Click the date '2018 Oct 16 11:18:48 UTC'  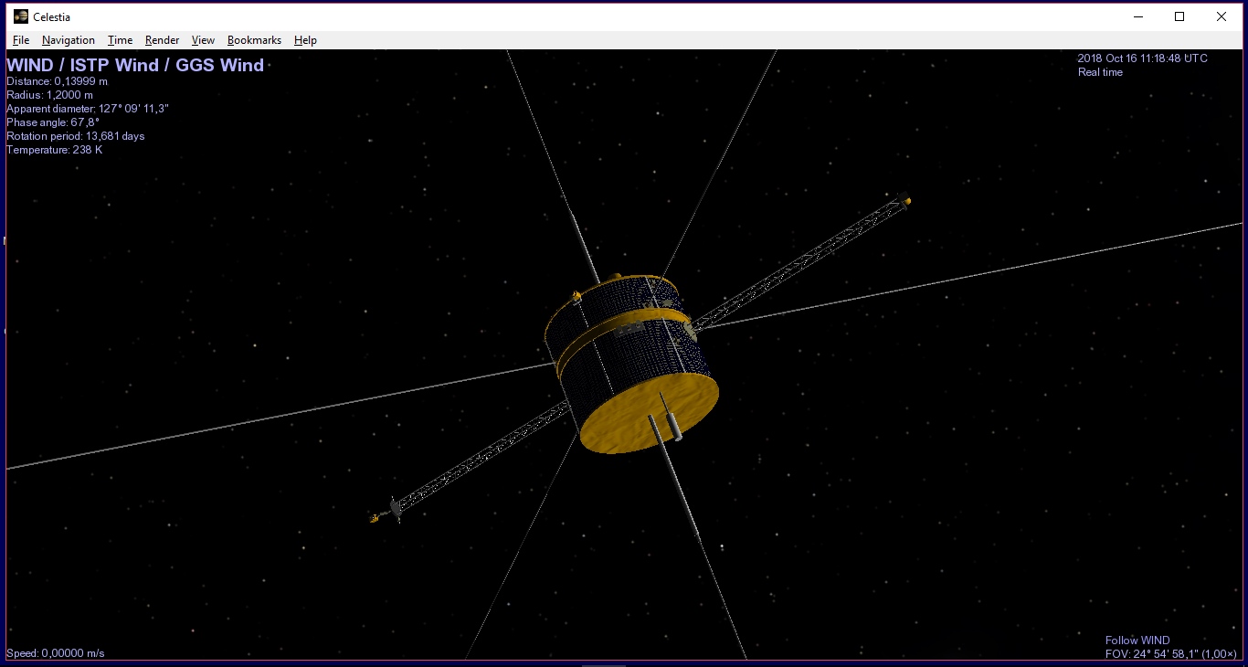(1142, 58)
